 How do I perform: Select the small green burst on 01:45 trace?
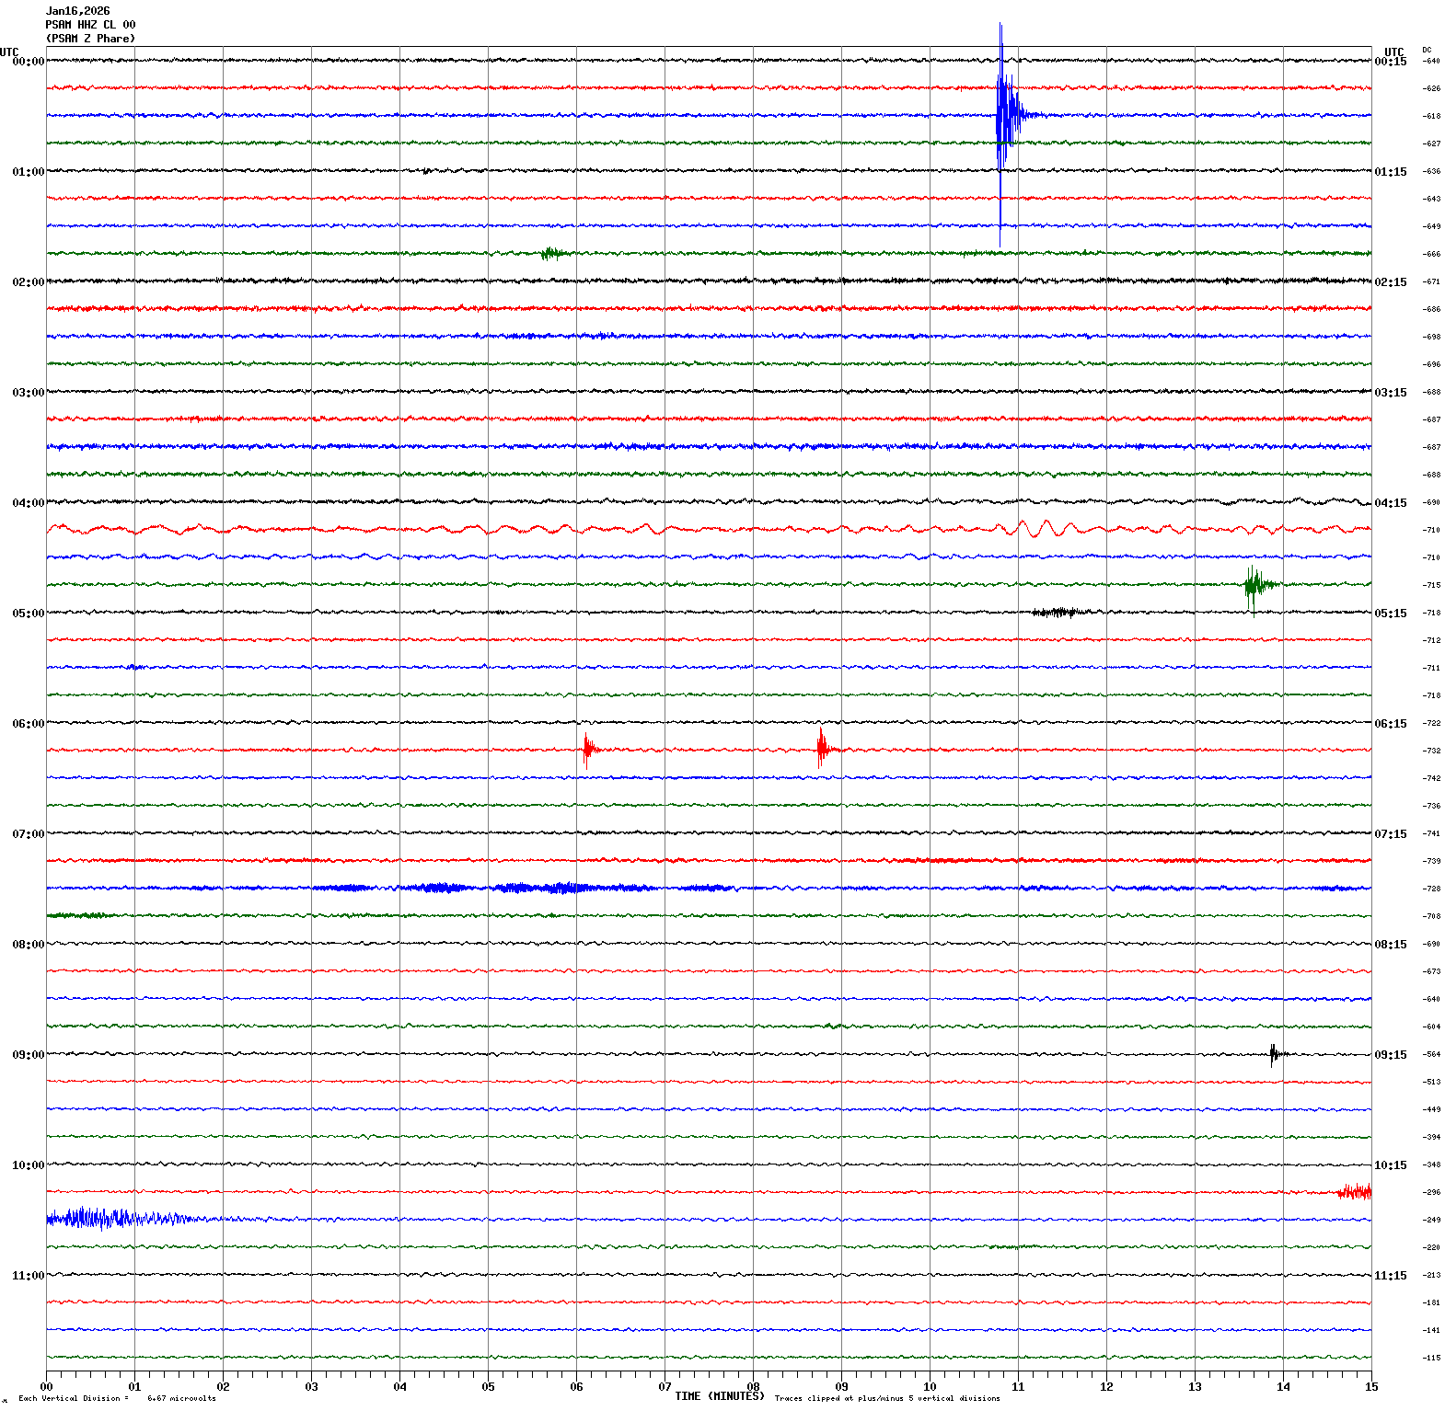(x=551, y=253)
